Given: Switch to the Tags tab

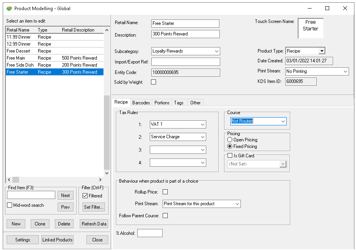Looking at the screenshot, I should (x=179, y=103).
